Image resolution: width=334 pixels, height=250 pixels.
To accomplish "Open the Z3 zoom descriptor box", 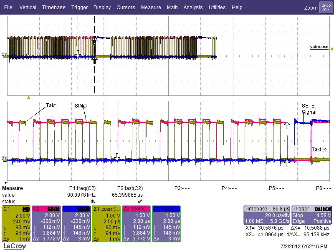I will point(167,224).
